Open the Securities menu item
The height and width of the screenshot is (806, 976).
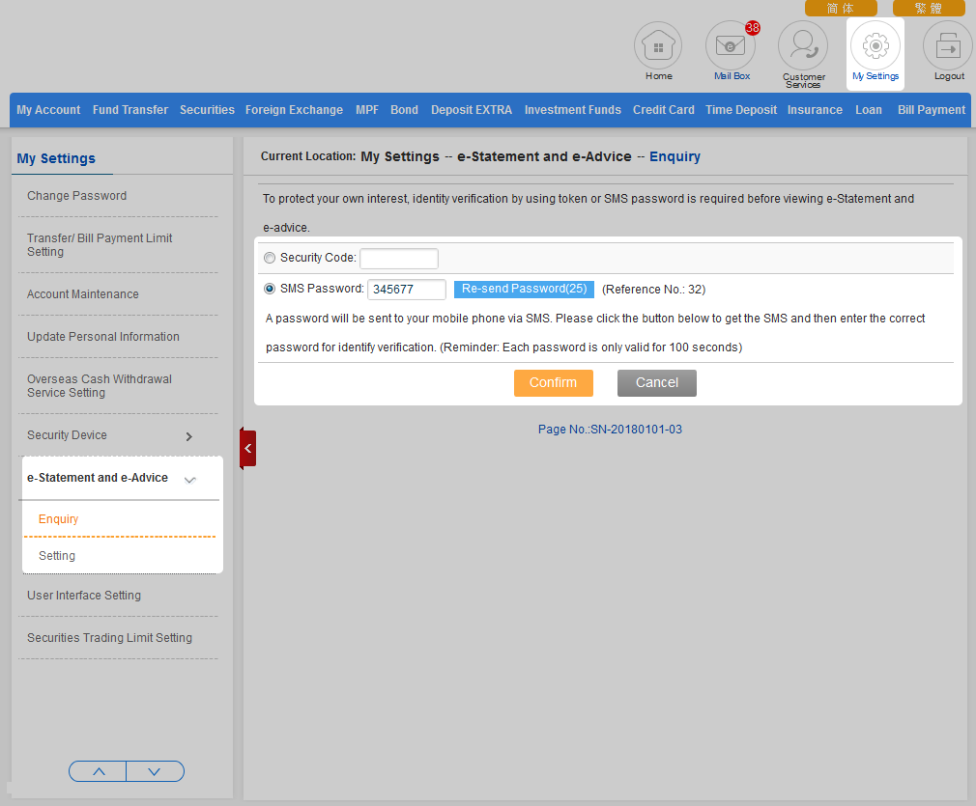click(x=207, y=110)
